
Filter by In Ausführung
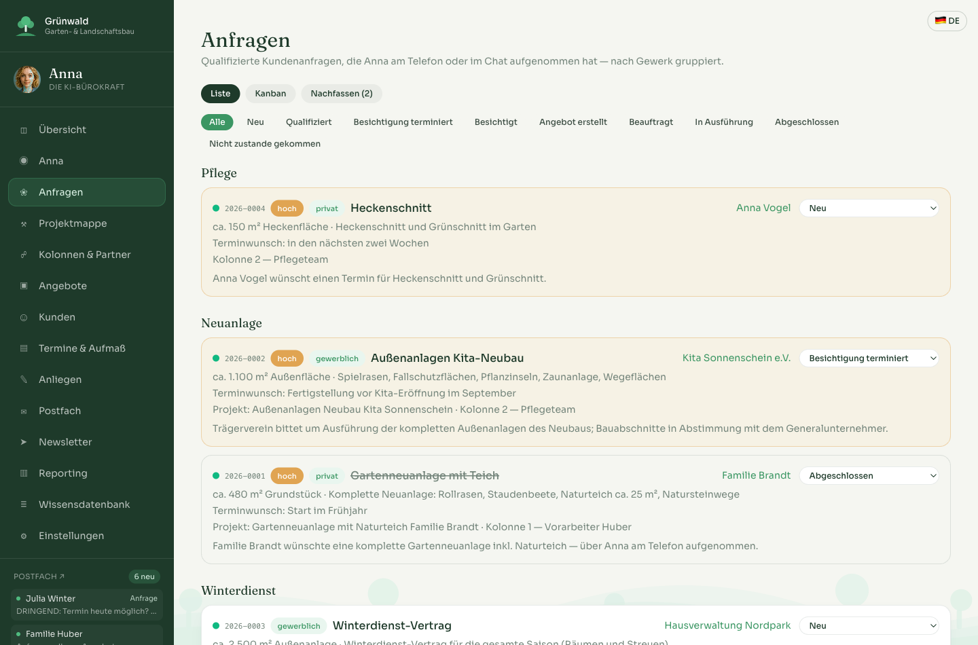pos(724,122)
